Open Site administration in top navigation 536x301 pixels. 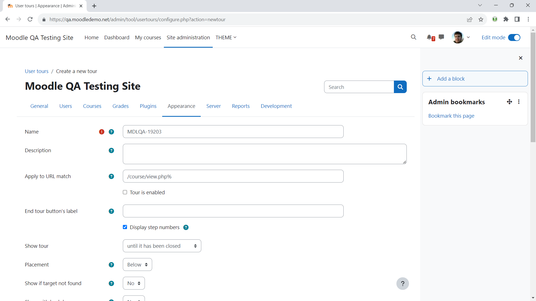click(188, 37)
